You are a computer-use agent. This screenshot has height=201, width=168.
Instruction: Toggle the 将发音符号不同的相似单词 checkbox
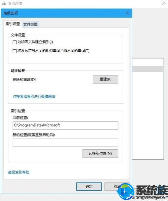(x=15, y=51)
